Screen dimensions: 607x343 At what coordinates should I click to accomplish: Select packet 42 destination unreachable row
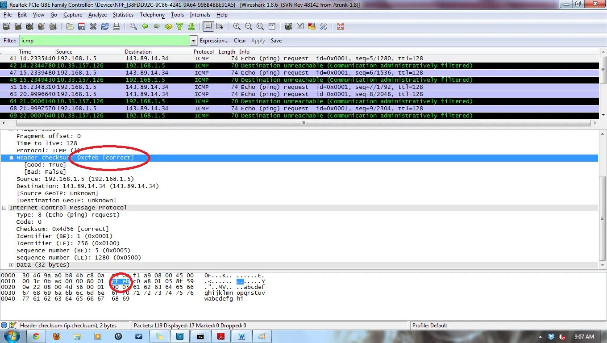click(x=299, y=66)
